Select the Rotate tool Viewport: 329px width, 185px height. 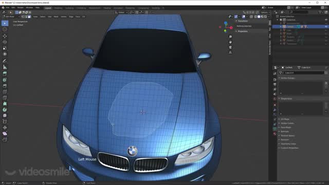click(5, 42)
